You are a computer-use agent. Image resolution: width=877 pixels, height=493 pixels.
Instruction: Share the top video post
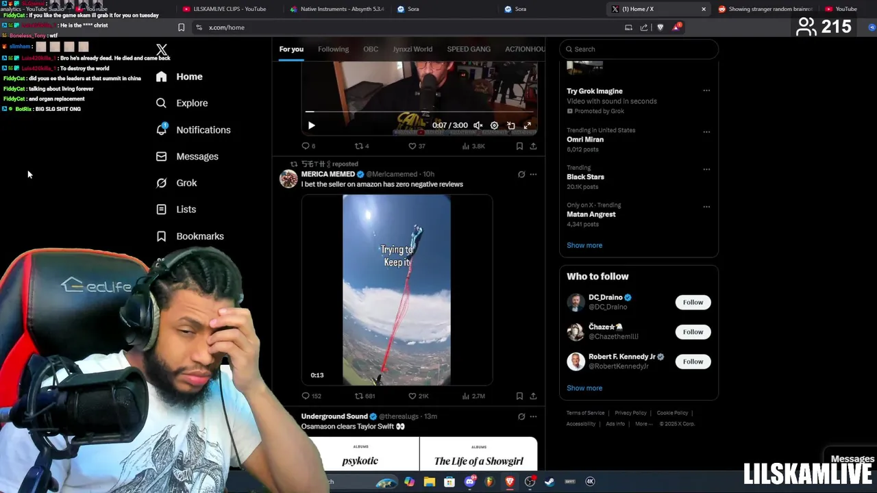[x=533, y=146]
